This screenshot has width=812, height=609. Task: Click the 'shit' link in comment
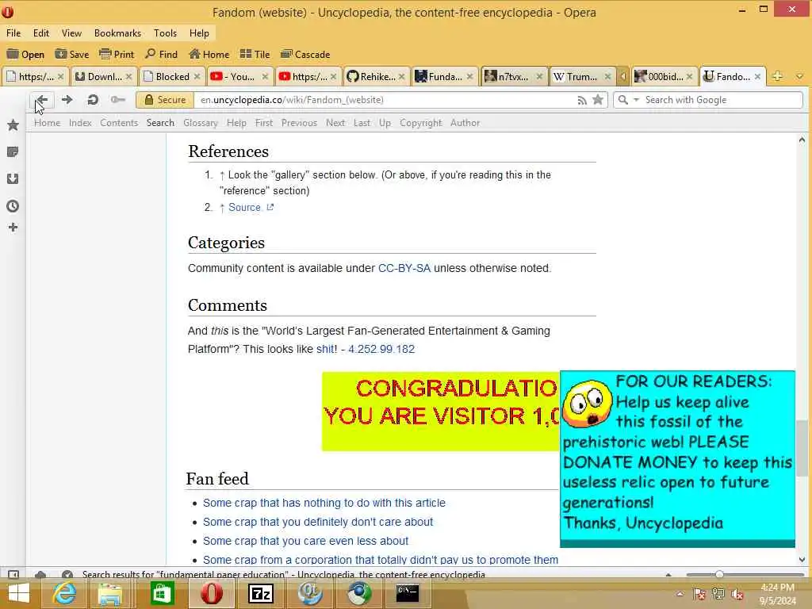click(x=325, y=349)
